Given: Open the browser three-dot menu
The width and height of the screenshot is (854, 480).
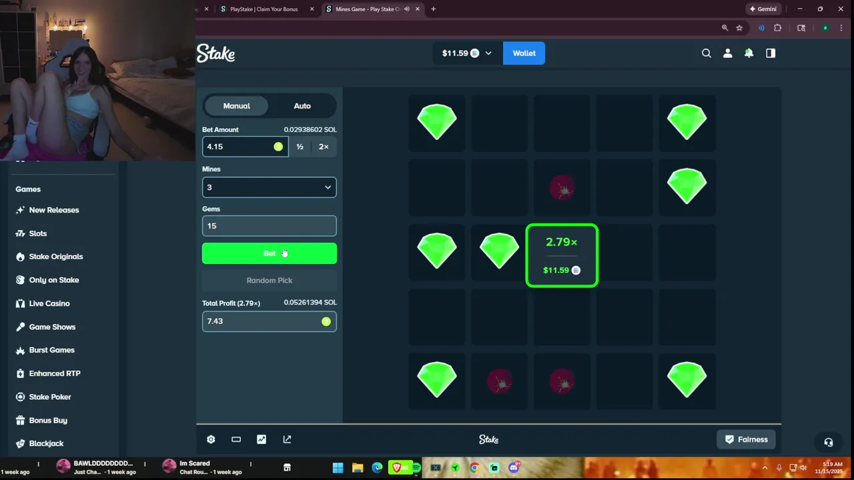Looking at the screenshot, I should [x=841, y=28].
